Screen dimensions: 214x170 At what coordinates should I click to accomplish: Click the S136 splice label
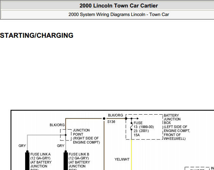click(111, 122)
